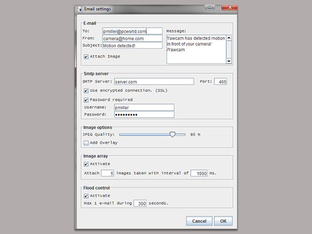
Task: Click the Username field
Action: (x=144, y=107)
